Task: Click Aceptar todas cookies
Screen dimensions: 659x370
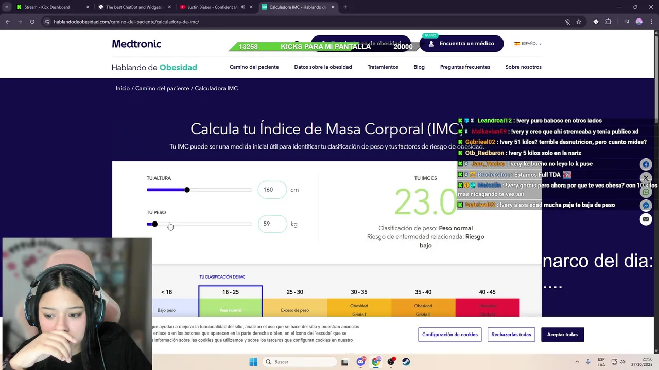Action: click(562, 335)
